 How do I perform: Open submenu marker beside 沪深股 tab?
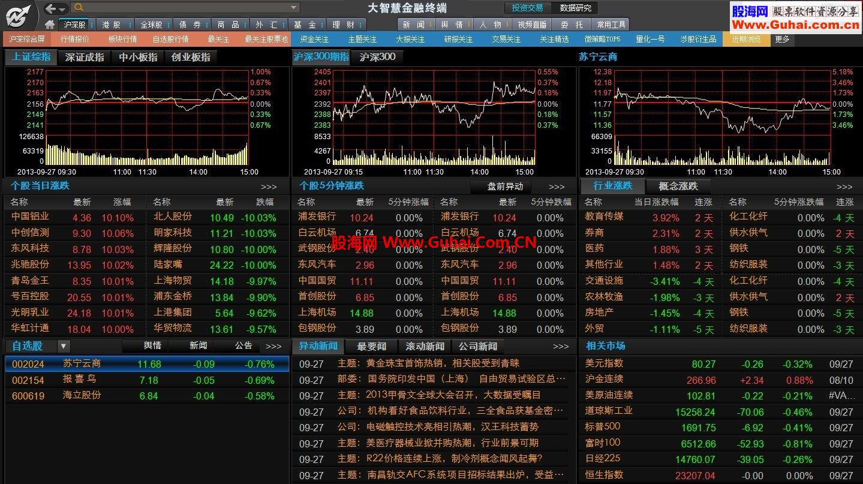91,25
